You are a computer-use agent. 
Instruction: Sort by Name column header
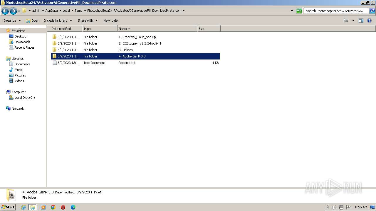157,29
